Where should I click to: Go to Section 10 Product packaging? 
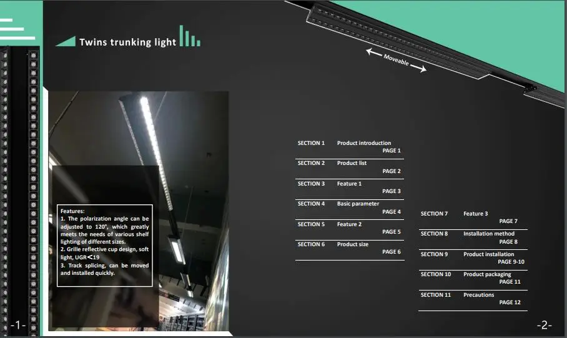[x=486, y=274]
